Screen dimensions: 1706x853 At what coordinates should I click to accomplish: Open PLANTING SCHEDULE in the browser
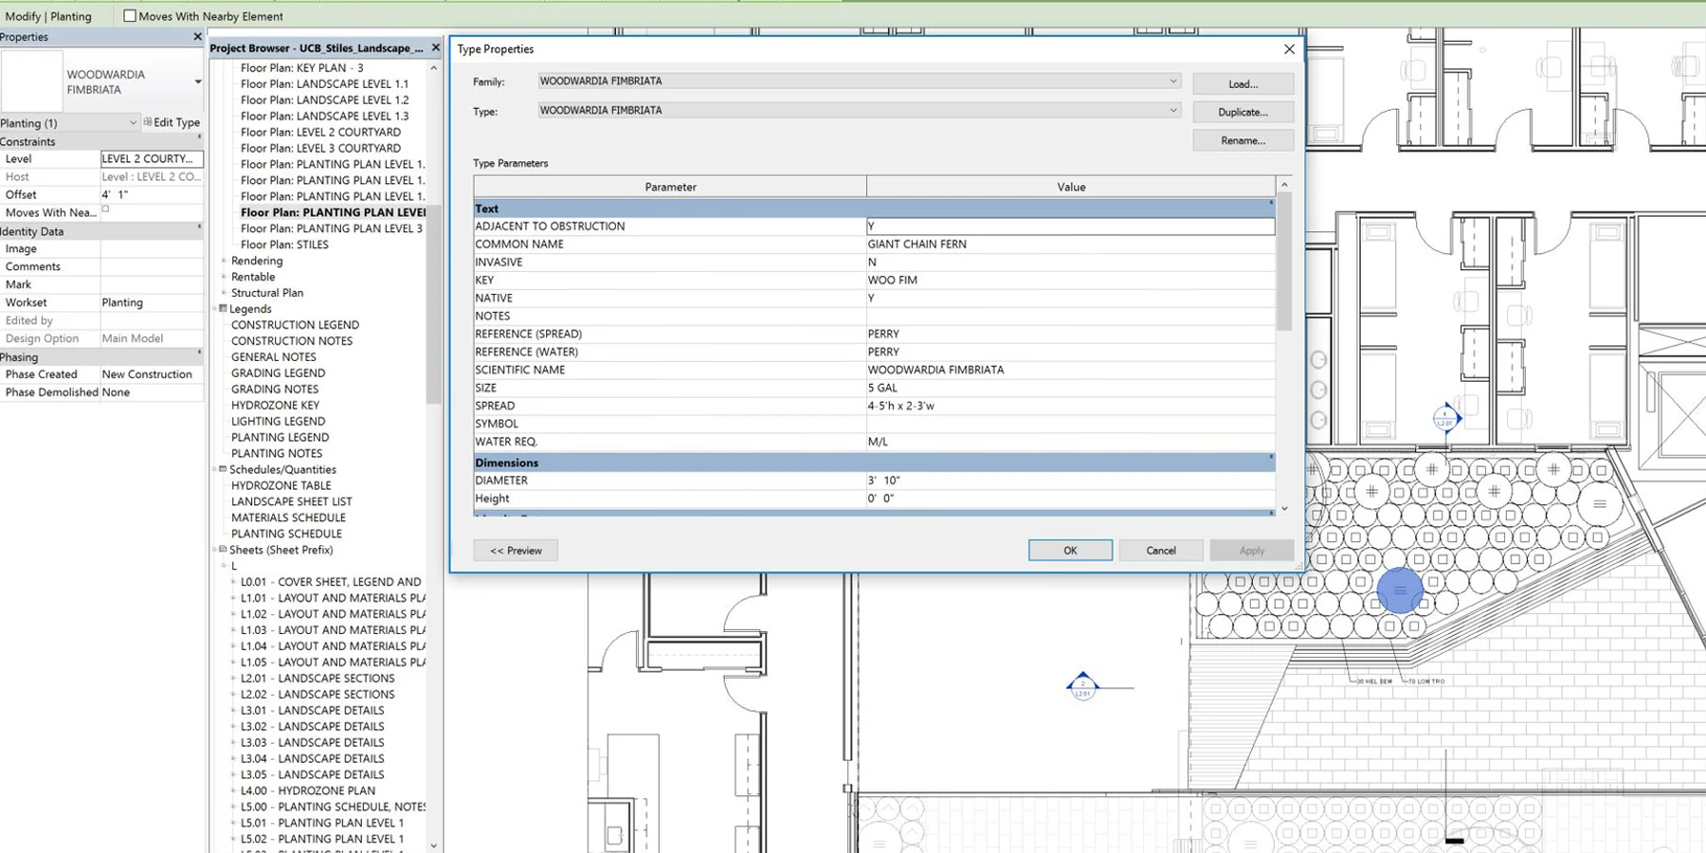pos(286,534)
